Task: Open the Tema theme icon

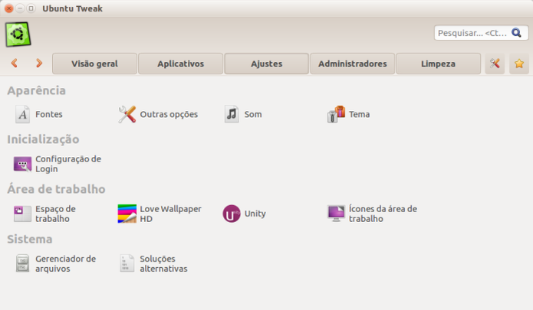Action: pos(336,114)
